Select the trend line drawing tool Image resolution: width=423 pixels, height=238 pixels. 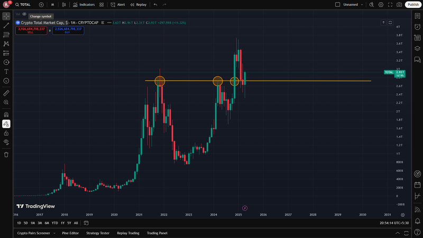pyautogui.click(x=6, y=25)
